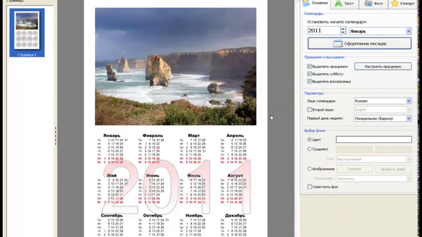Select the Цвет background radio button
The image size is (422, 237).
click(x=309, y=140)
